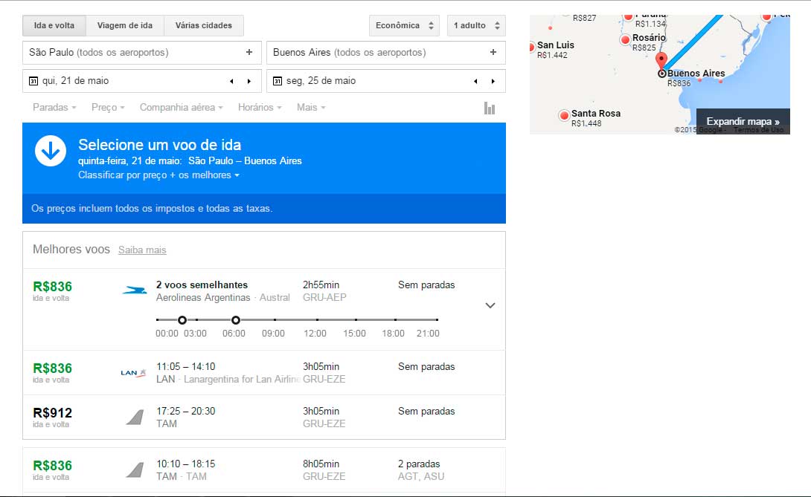The width and height of the screenshot is (811, 497).
Task: Open the 1 adulto passenger dropdown
Action: click(475, 25)
